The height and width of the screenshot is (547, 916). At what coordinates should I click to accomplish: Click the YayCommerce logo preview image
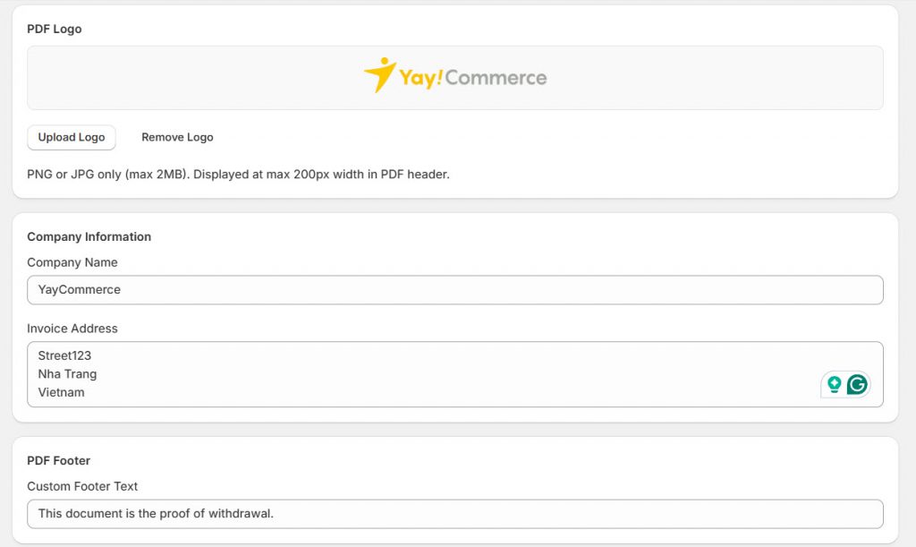pos(455,76)
